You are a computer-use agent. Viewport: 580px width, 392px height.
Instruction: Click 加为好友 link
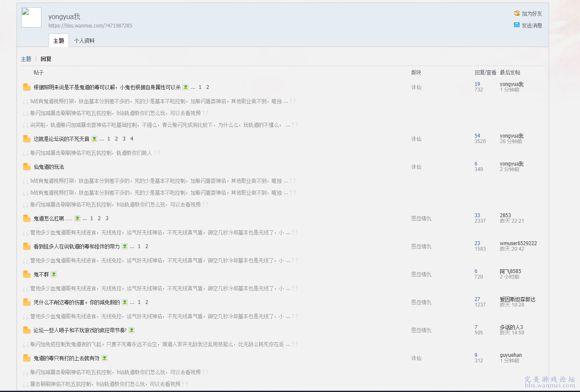click(532, 14)
